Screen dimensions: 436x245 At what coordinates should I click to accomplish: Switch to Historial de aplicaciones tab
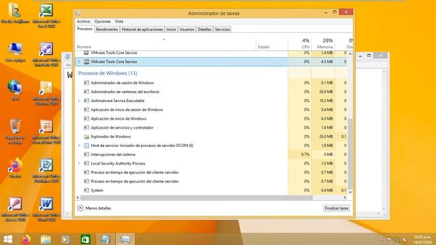pyautogui.click(x=142, y=29)
